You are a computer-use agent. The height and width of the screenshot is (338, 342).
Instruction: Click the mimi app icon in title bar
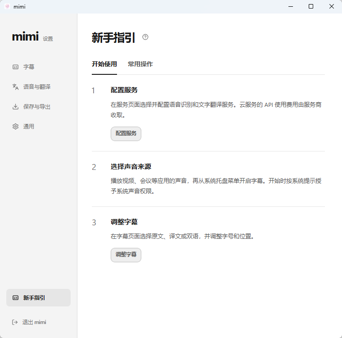(x=7, y=7)
